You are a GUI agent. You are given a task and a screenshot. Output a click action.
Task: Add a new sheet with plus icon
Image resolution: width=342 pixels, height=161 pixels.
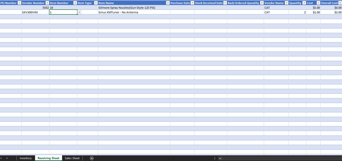tap(92, 158)
